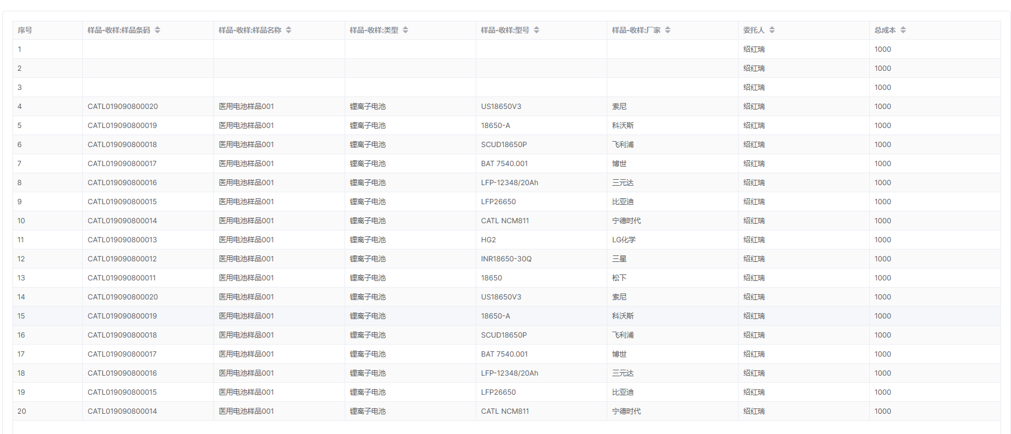Viewport: 1011px width, 434px height.
Task: Select barcode CATL019090800013
Action: pyautogui.click(x=122, y=240)
